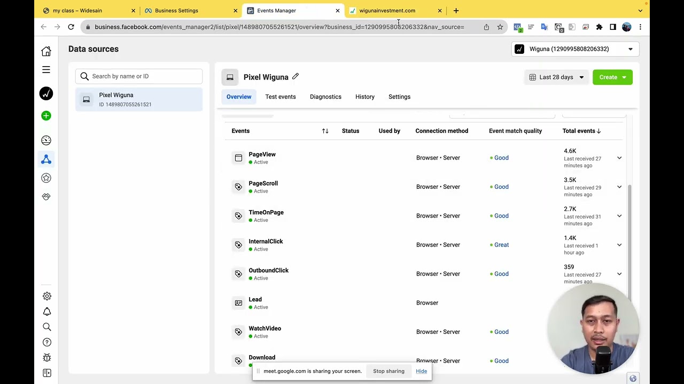Open a new browser tab
This screenshot has height=384, width=684.
point(456,11)
